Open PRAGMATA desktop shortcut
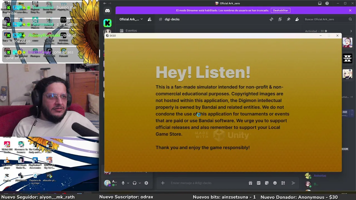 pyautogui.click(x=21, y=177)
